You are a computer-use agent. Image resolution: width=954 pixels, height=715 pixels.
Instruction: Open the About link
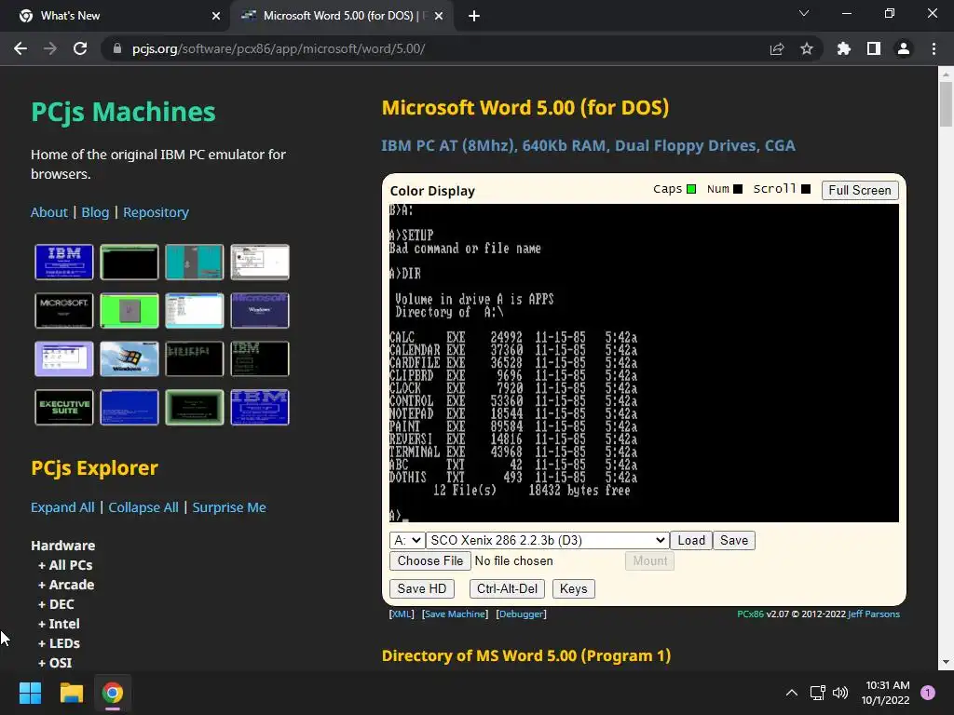49,212
